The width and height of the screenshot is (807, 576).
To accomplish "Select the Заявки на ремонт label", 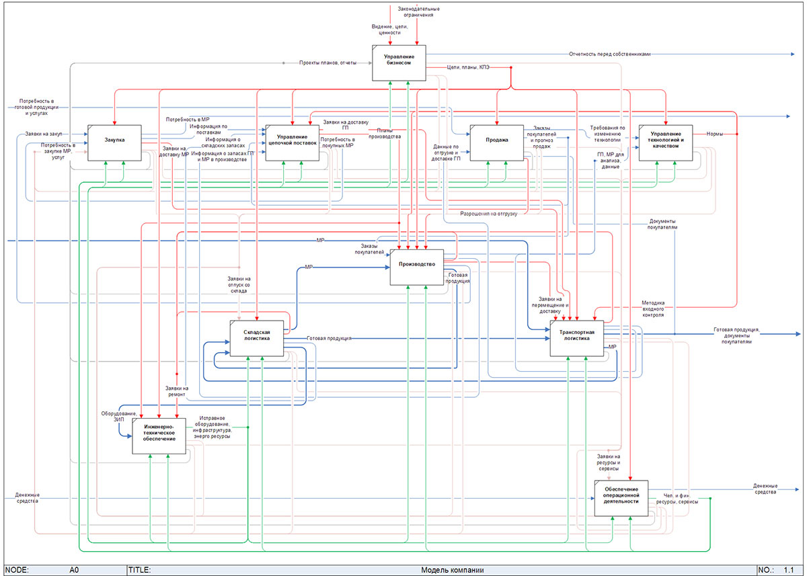I will 176,391.
